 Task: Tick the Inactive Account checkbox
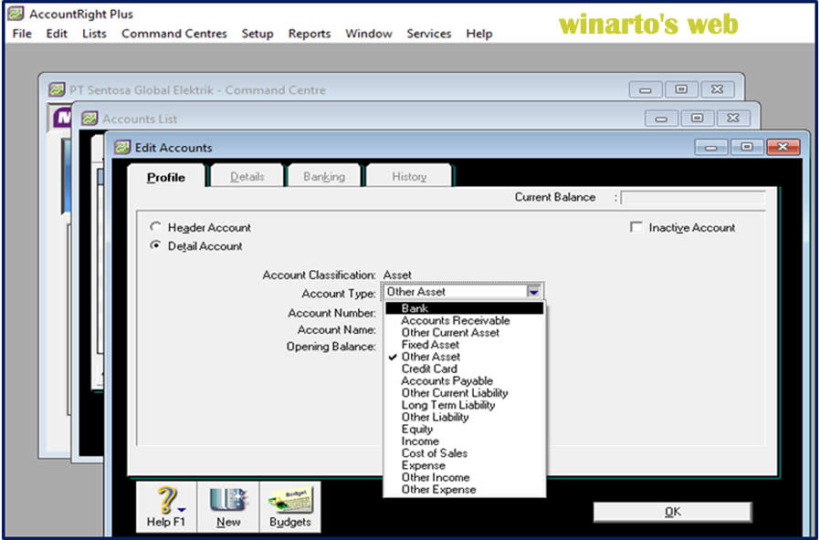pyautogui.click(x=636, y=227)
